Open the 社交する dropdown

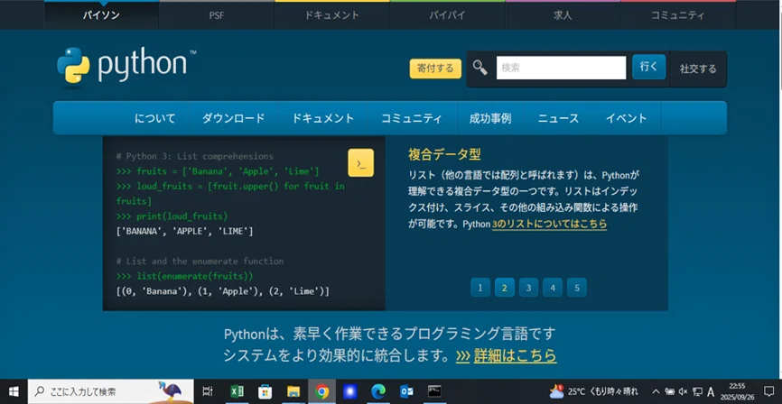[698, 69]
